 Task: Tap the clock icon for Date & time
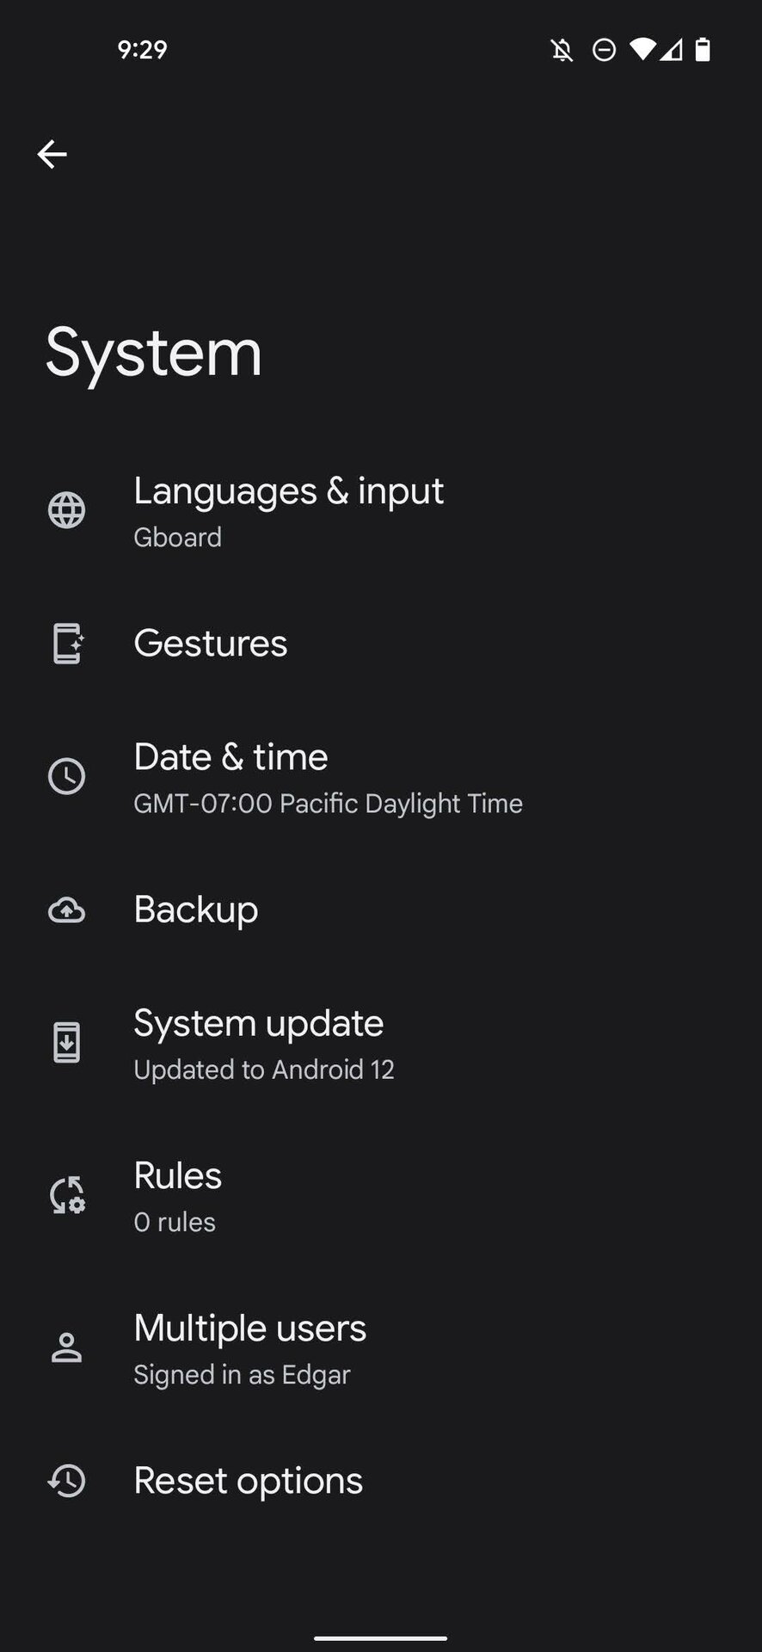(x=66, y=776)
